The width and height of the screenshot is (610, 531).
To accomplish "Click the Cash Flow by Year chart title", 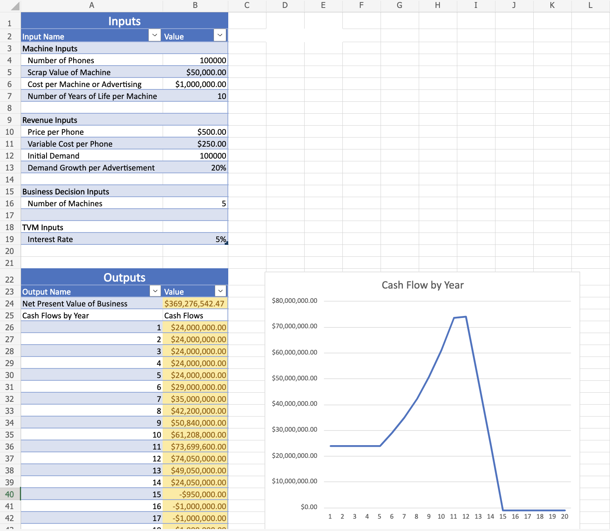I will coord(422,285).
